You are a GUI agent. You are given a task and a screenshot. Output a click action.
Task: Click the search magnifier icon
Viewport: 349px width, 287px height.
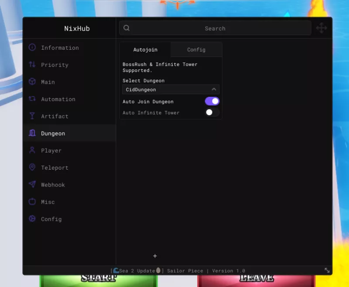point(127,28)
